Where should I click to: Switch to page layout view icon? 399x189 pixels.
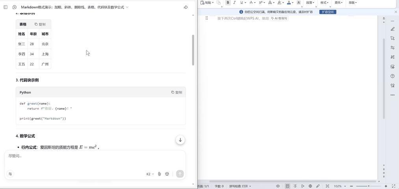(x=287, y=186)
